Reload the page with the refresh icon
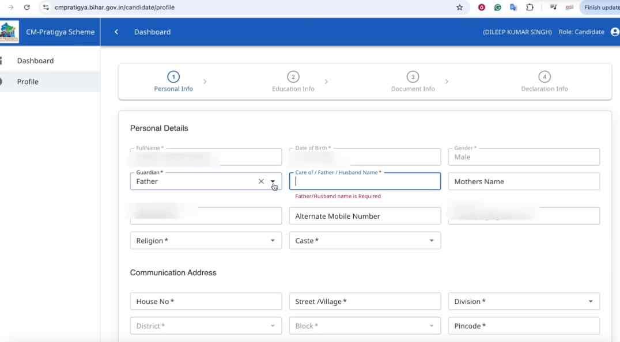The image size is (620, 342). pyautogui.click(x=27, y=7)
